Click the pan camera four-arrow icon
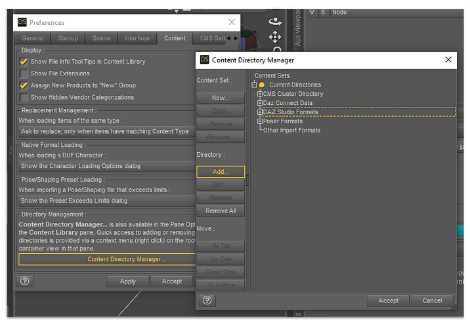This screenshot has width=470, height=326. 275,37
